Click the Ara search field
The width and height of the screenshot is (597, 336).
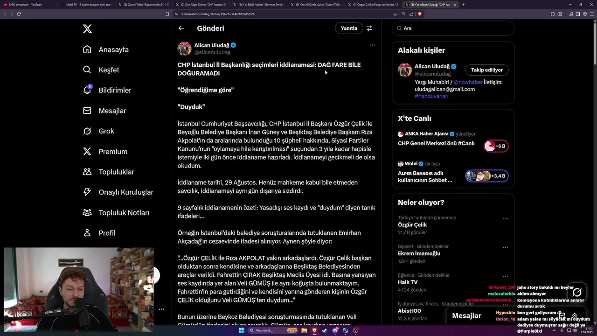pyautogui.click(x=453, y=28)
